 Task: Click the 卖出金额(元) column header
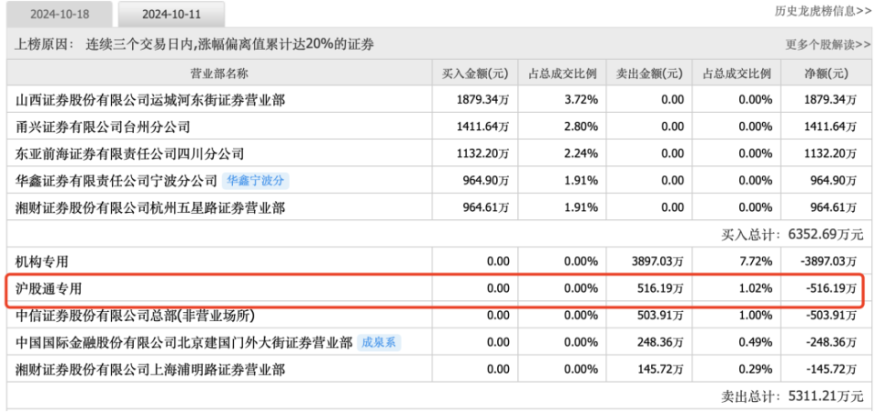coord(649,73)
